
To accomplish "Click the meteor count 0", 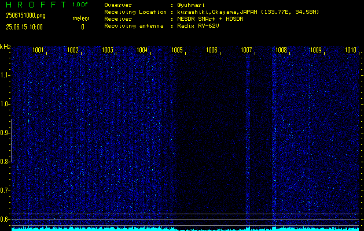I will (x=83, y=27).
